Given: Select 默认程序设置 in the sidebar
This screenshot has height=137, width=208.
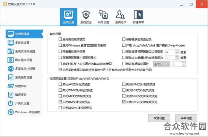Looking at the screenshot, I should click(24, 60).
